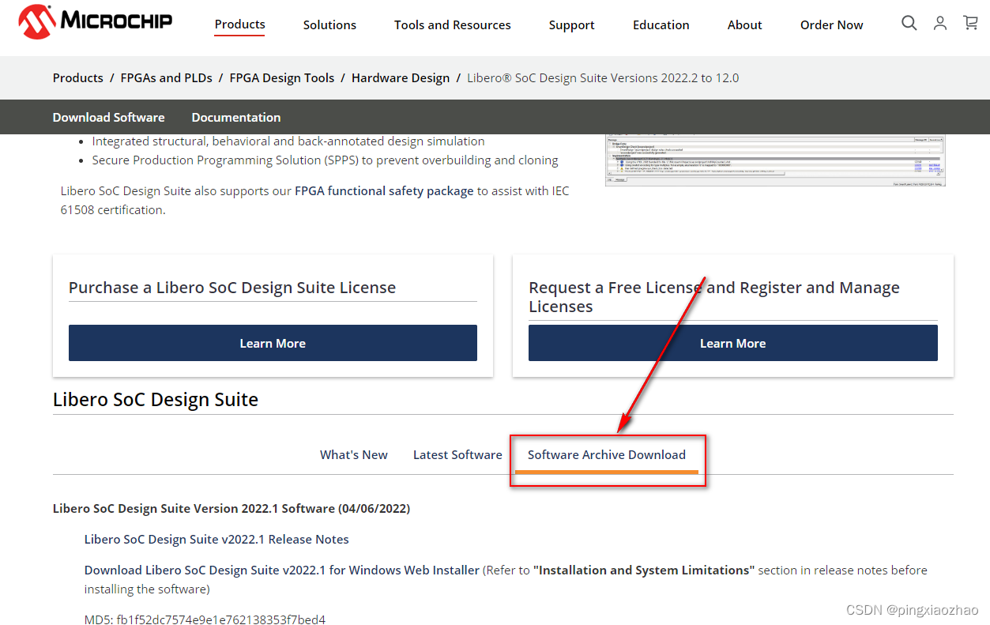Screen dimensions: 990x625
Task: Open the shopping cart icon
Action: pyautogui.click(x=971, y=23)
